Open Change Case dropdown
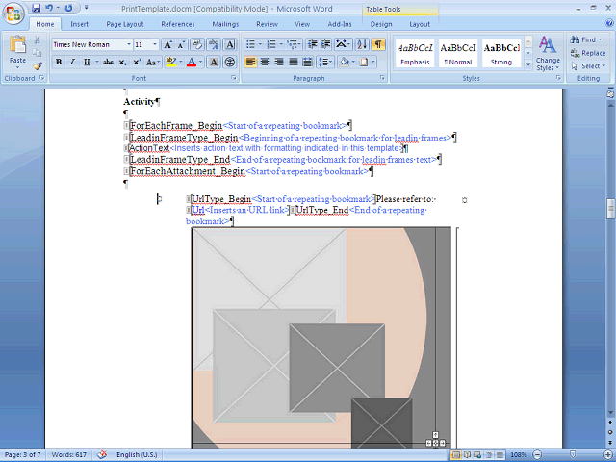 click(x=152, y=62)
